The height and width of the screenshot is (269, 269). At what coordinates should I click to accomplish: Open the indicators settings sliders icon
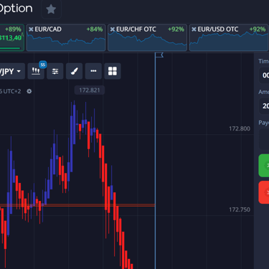[x=55, y=71]
